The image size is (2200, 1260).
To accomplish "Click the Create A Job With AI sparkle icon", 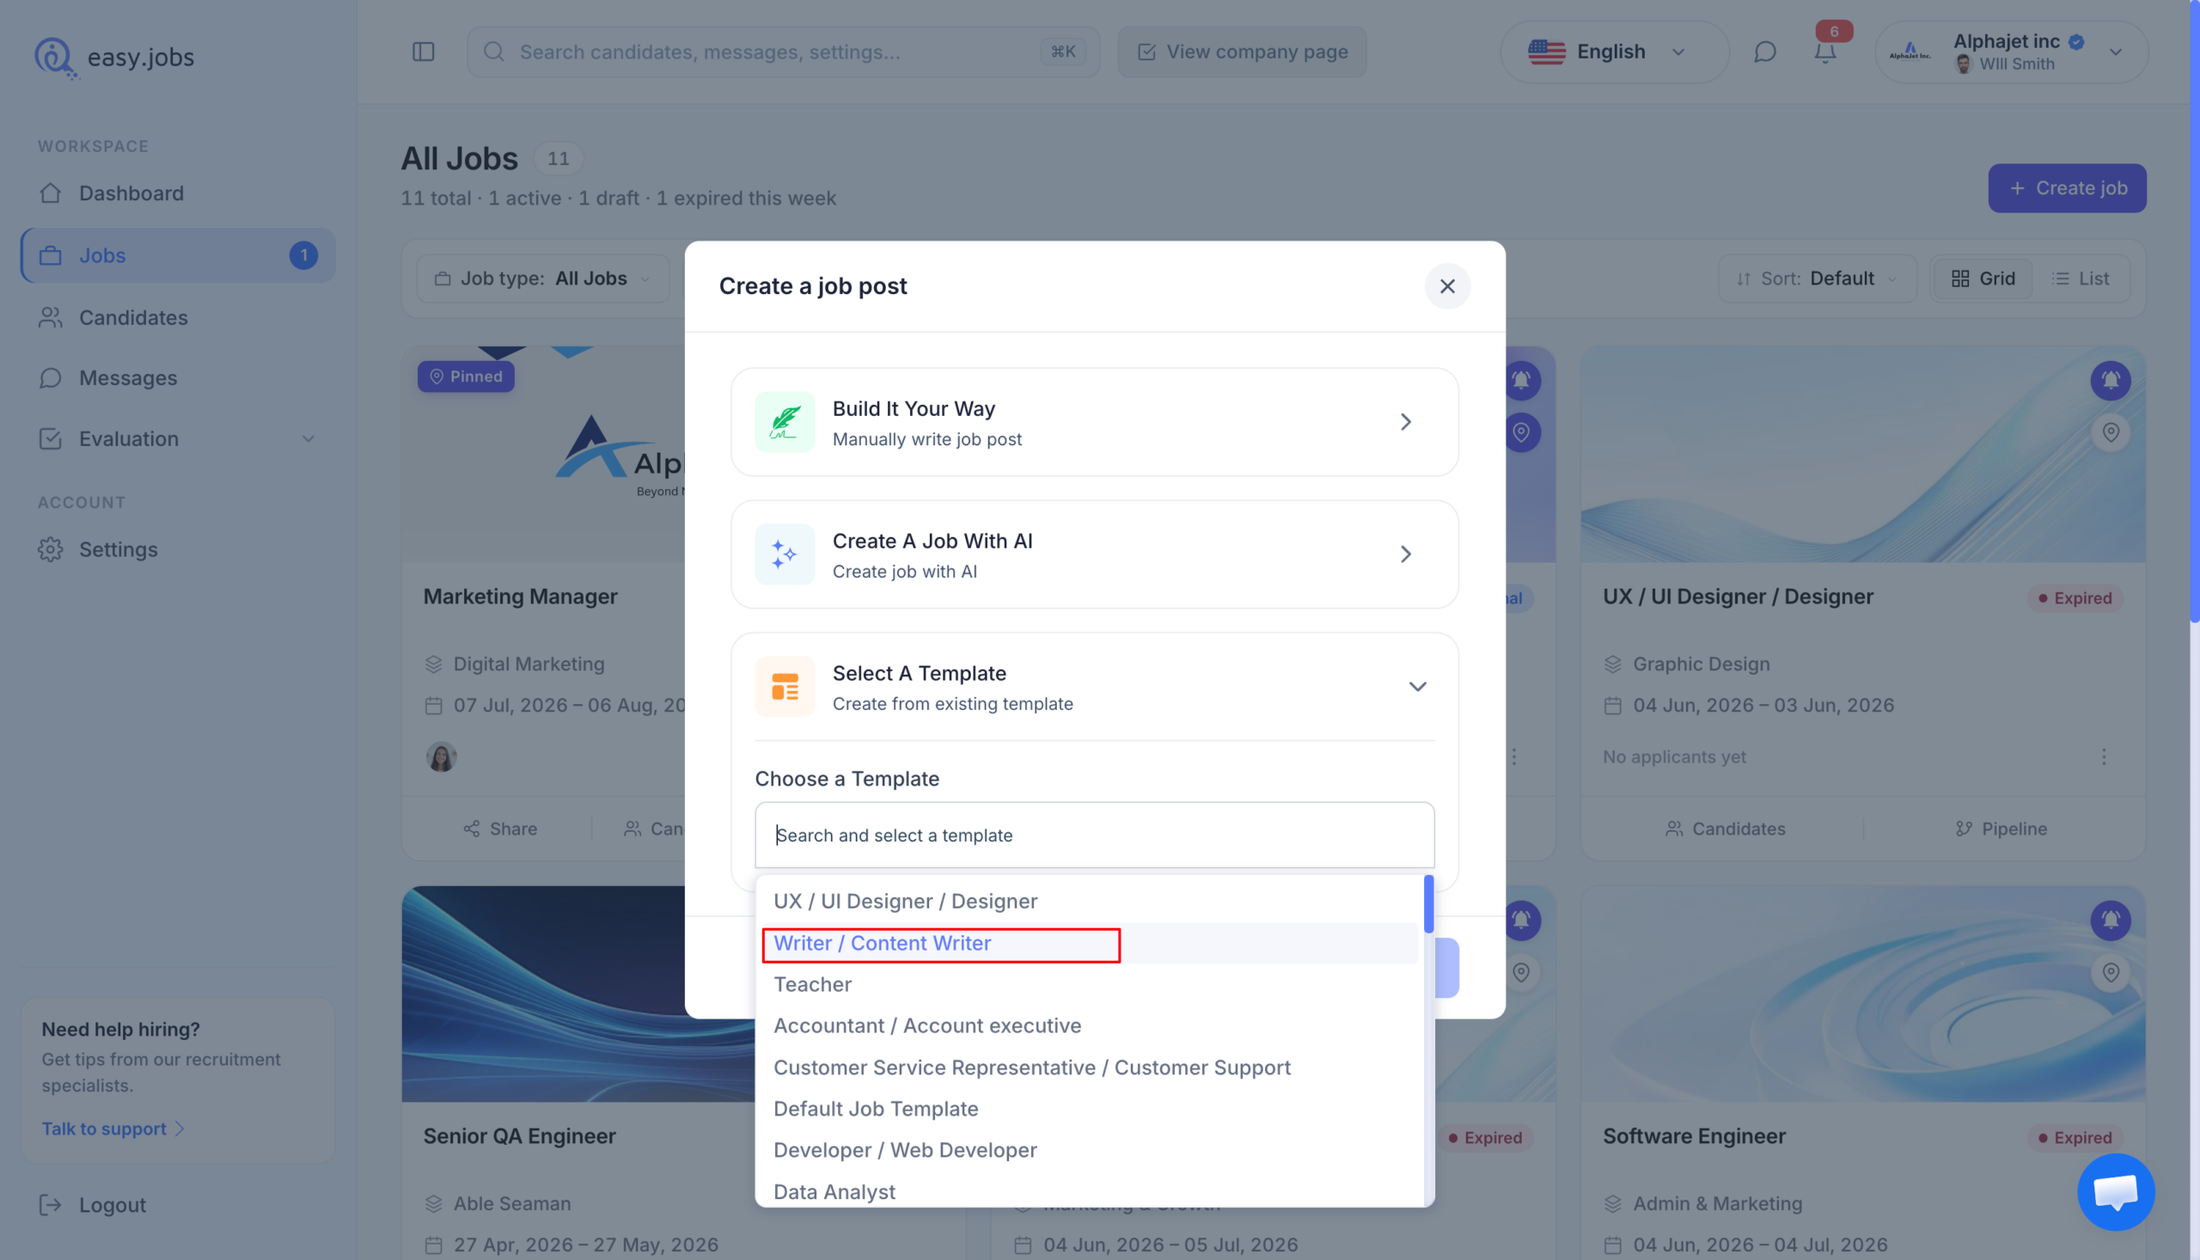I will [x=785, y=554].
